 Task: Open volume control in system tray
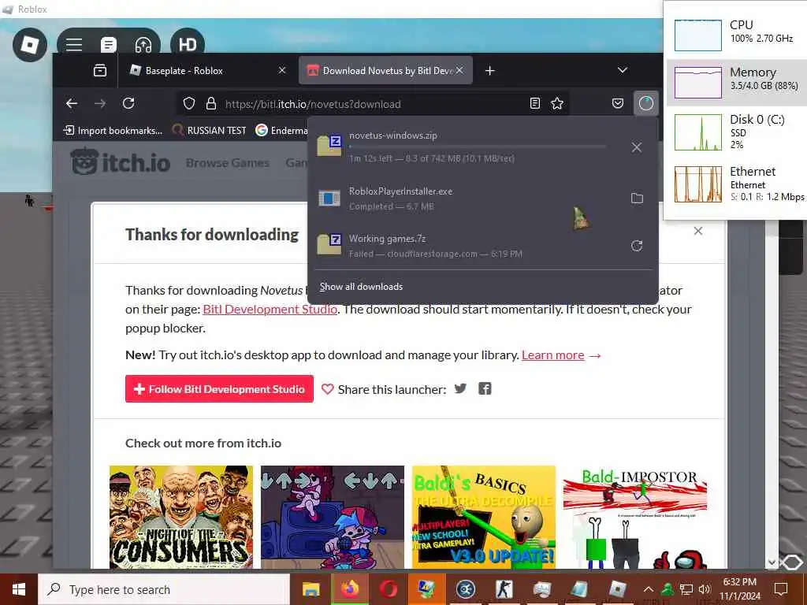705,589
